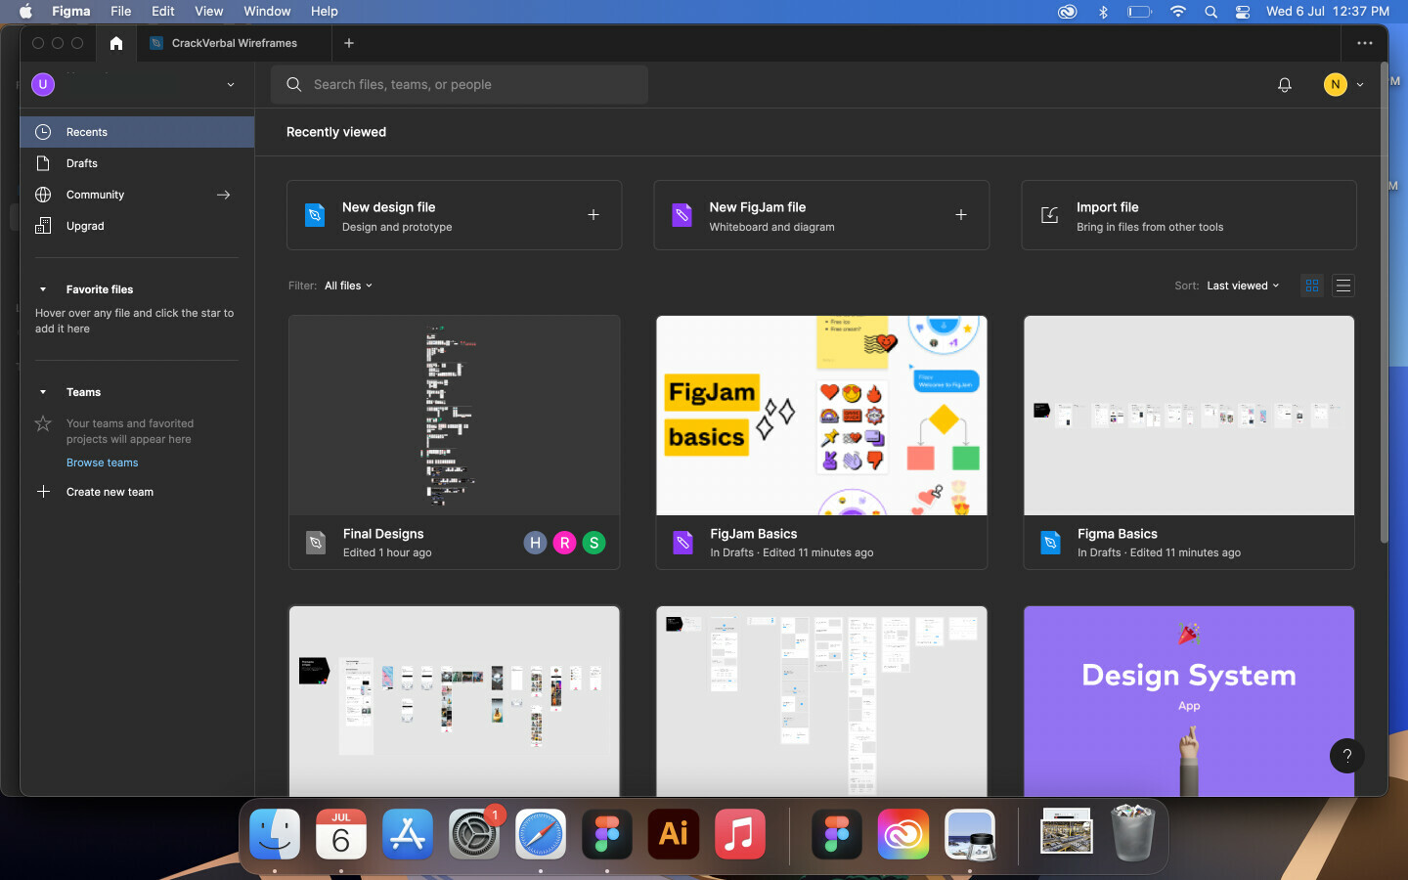The width and height of the screenshot is (1408, 880).
Task: Switch to grid view
Action: pyautogui.click(x=1312, y=286)
